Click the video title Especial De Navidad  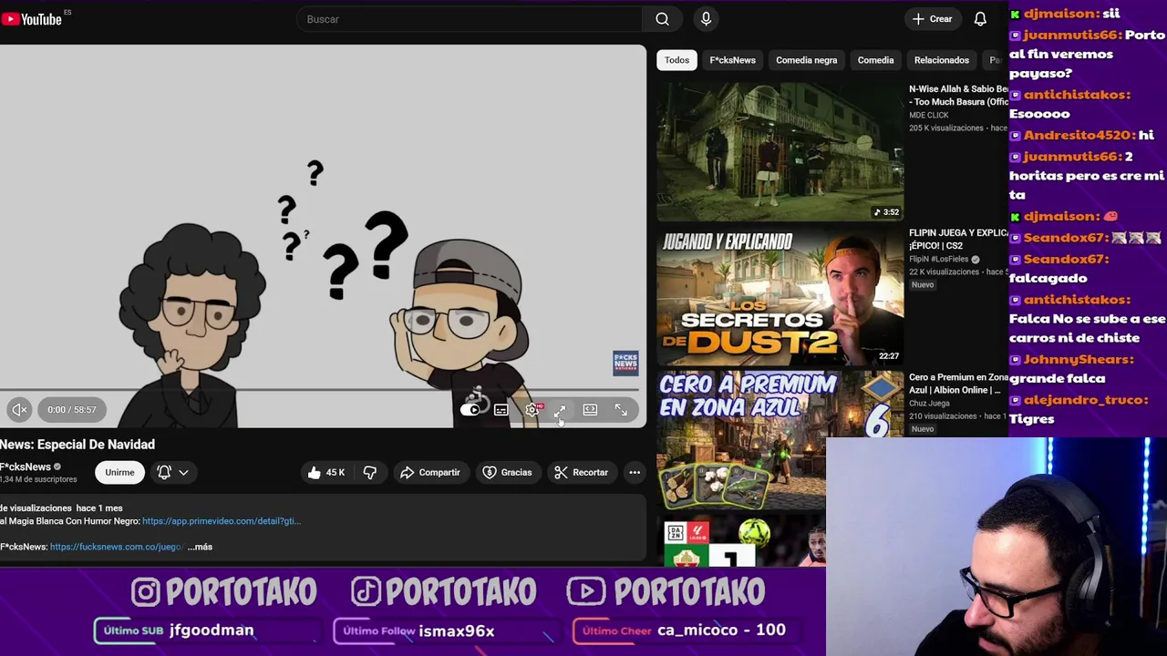click(77, 445)
